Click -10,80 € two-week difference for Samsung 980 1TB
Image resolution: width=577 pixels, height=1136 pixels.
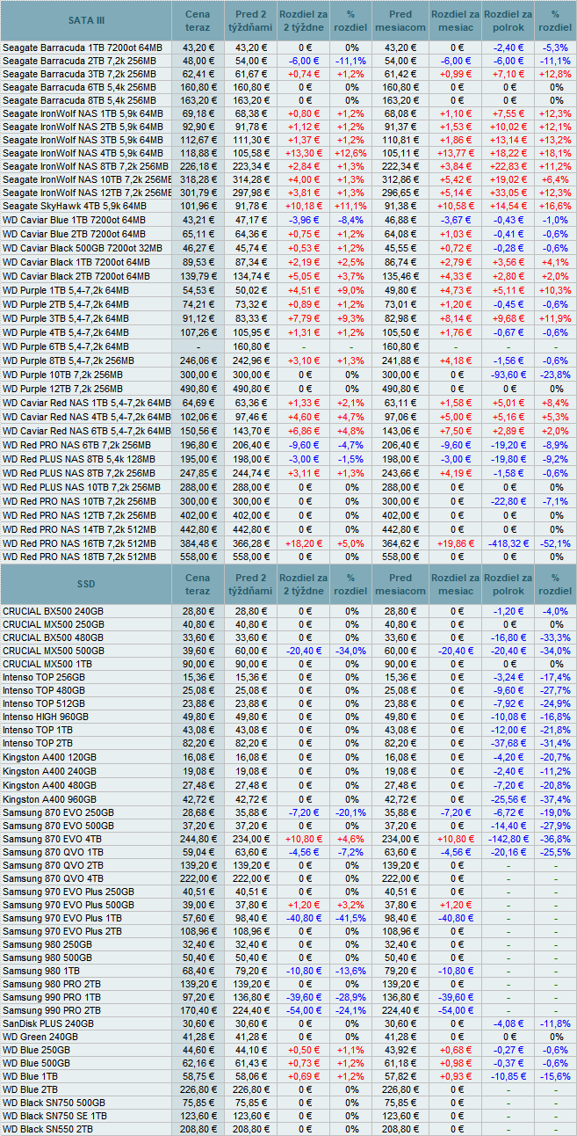click(x=304, y=971)
